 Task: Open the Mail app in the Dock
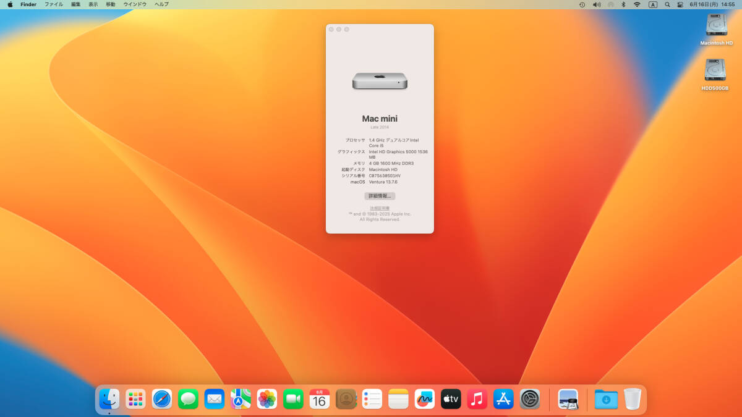[x=215, y=399]
